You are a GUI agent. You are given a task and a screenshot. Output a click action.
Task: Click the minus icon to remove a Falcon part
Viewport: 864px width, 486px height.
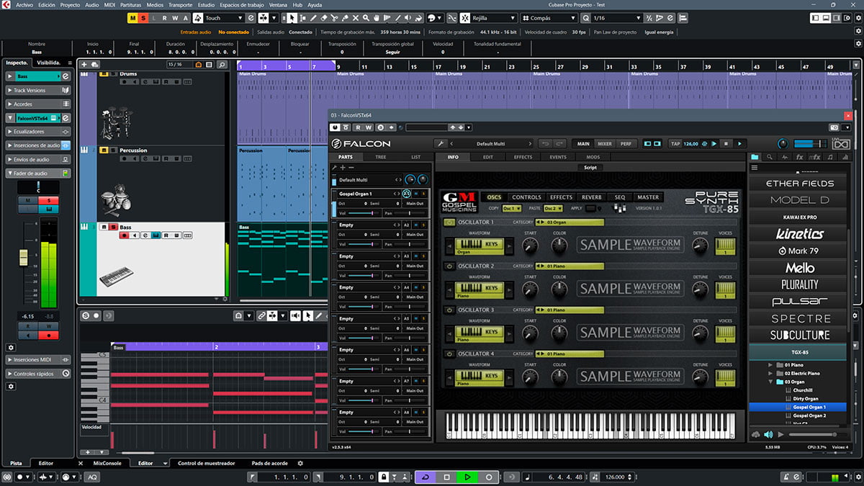click(351, 168)
